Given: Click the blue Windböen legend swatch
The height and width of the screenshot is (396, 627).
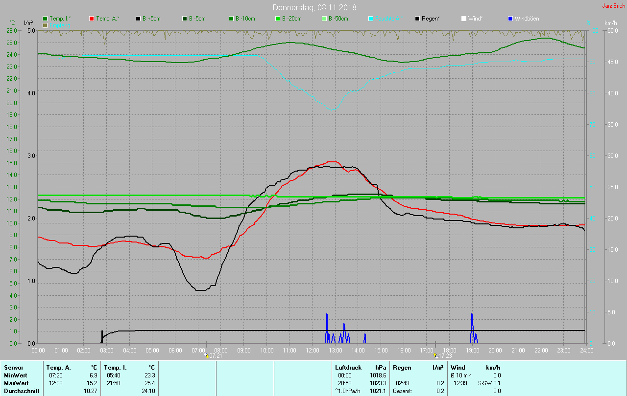Looking at the screenshot, I should (x=510, y=19).
